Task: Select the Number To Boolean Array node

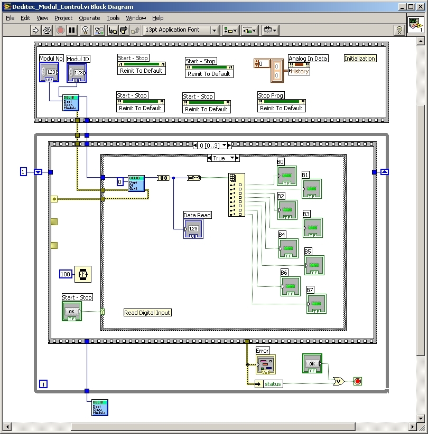Action: [x=194, y=178]
